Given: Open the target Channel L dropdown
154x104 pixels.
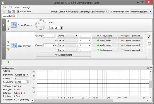Looking at the screenshot, I should pyautogui.click(x=49, y=36).
